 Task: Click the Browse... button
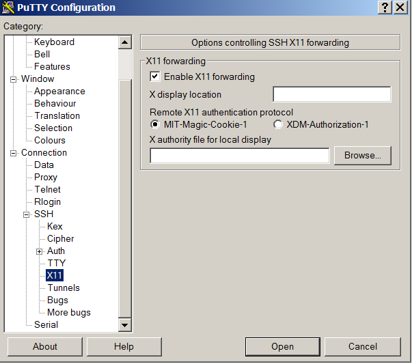point(363,156)
